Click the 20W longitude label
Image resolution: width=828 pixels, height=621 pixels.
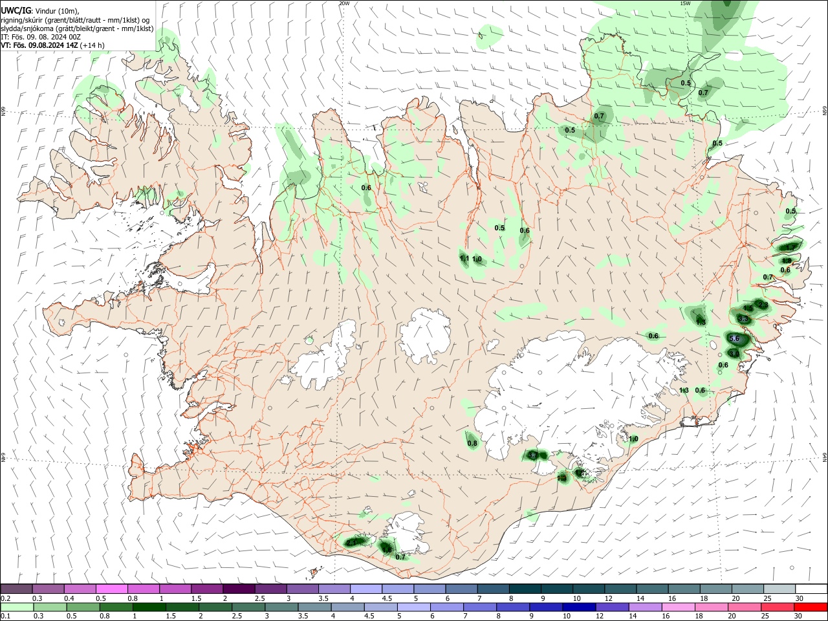coord(344,3)
